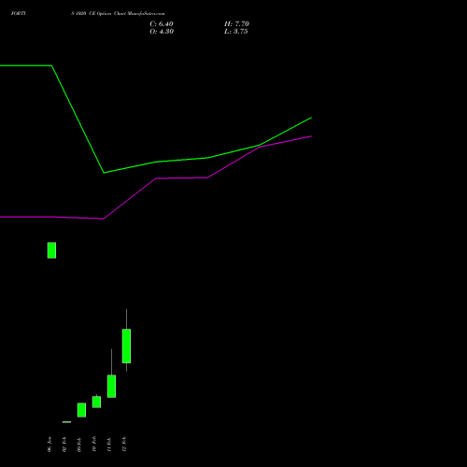Click the "FORTI" symbol label
Image resolution: width=467 pixels, height=467 pixels.
19,13
